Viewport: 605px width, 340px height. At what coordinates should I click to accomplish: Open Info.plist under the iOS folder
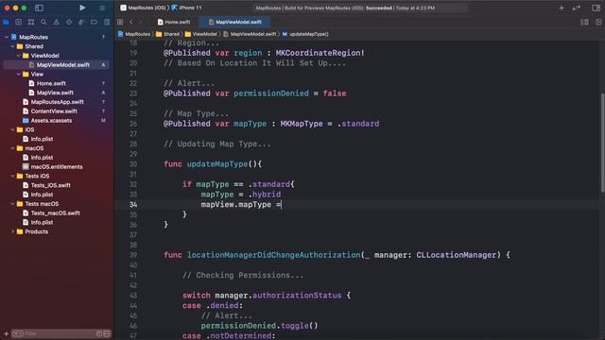coord(42,139)
